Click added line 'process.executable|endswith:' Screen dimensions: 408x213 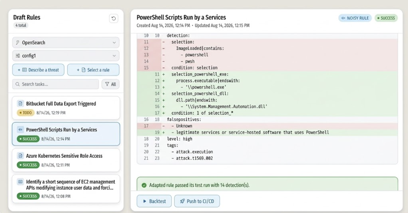pyautogui.click(x=267, y=81)
